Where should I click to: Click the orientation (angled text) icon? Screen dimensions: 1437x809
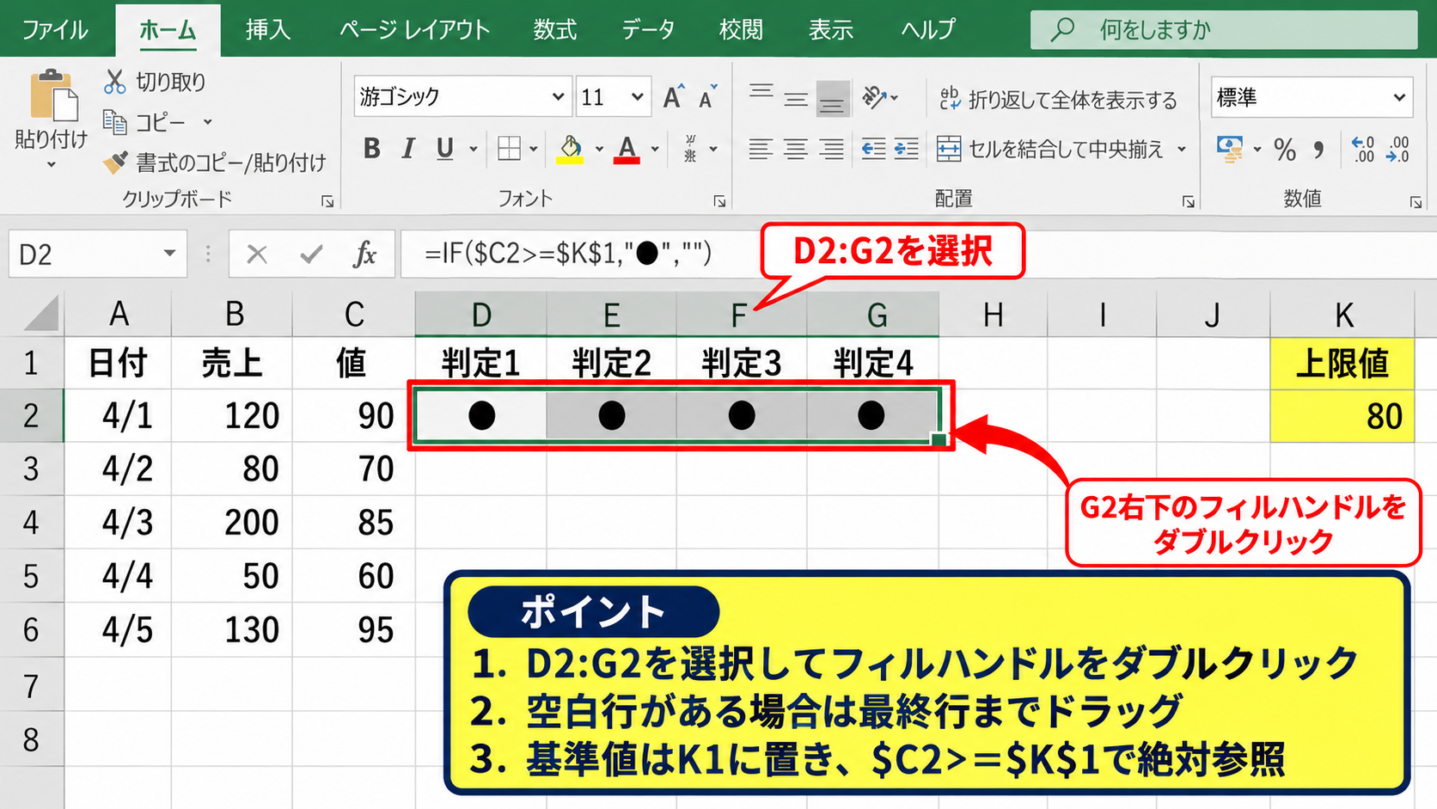click(x=875, y=97)
